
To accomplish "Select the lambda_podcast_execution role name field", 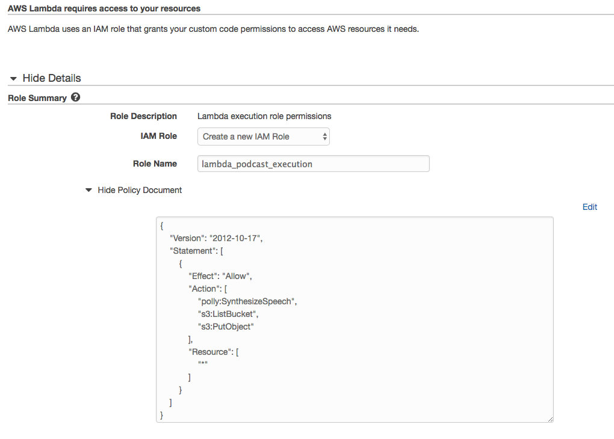I will [x=313, y=164].
